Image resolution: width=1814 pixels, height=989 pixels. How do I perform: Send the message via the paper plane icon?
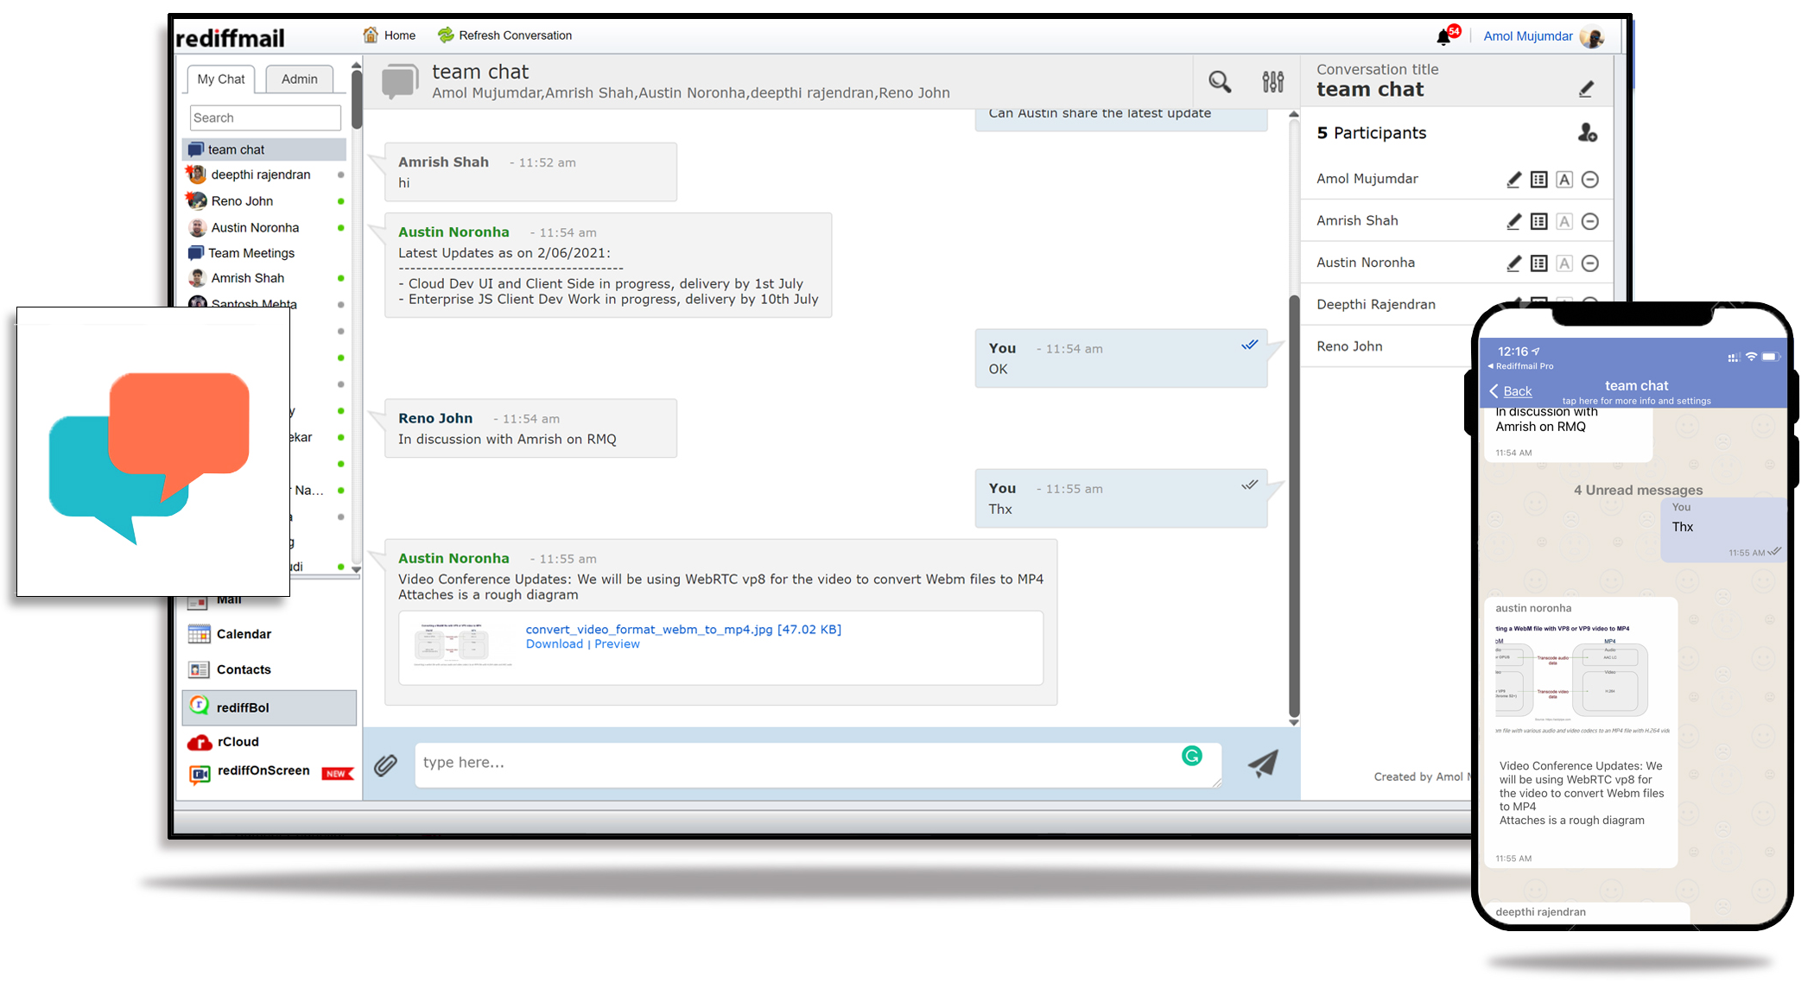point(1262,764)
